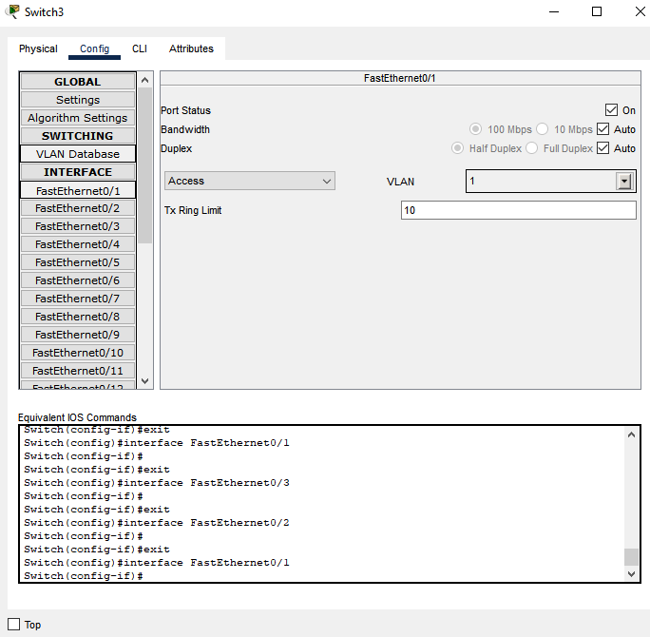This screenshot has width=650, height=637.
Task: Click the interface list scroll-down arrow
Action: pos(144,380)
